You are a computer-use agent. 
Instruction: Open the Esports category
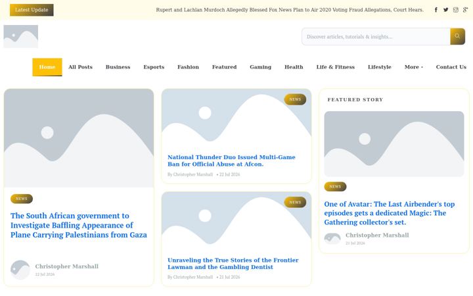click(154, 67)
